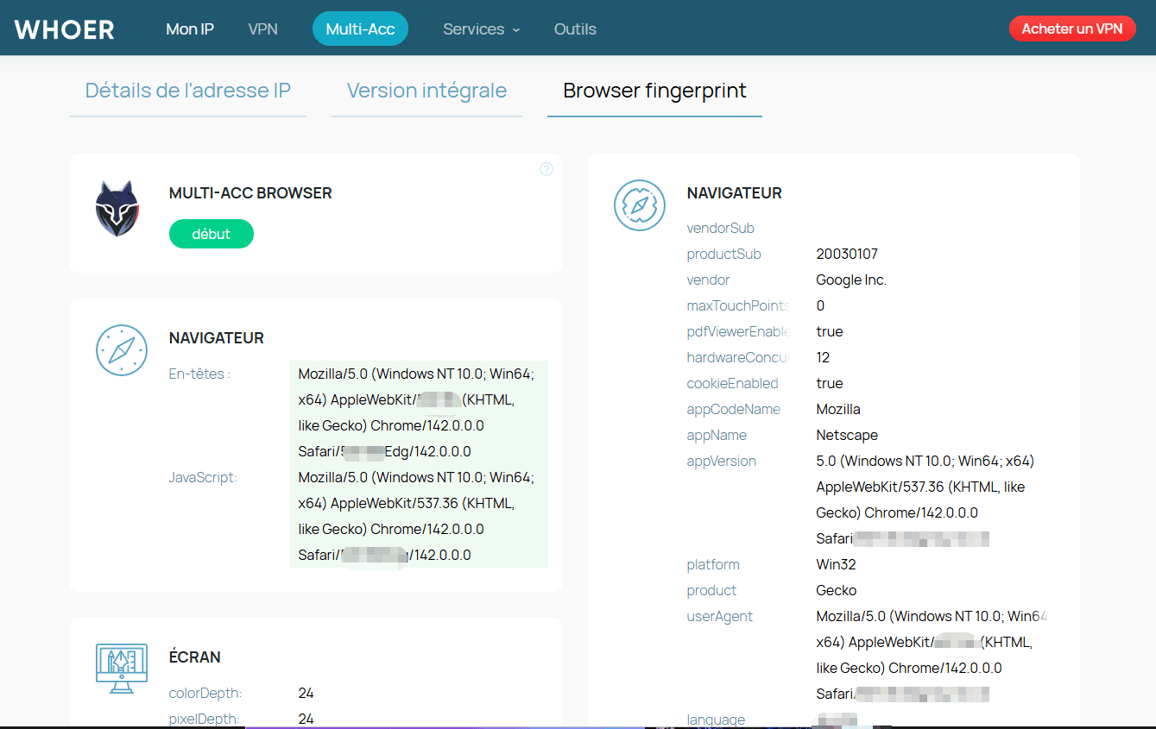This screenshot has height=729, width=1156.
Task: Open the Mon IP page
Action: [x=190, y=28]
